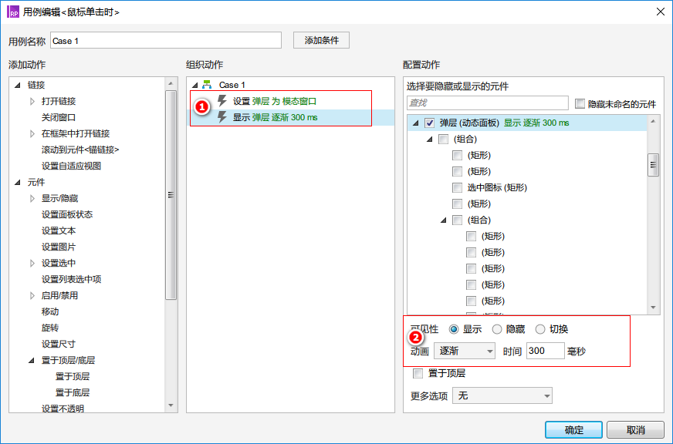
Task: Collapse the first (组合) tree node
Action: tap(430, 140)
